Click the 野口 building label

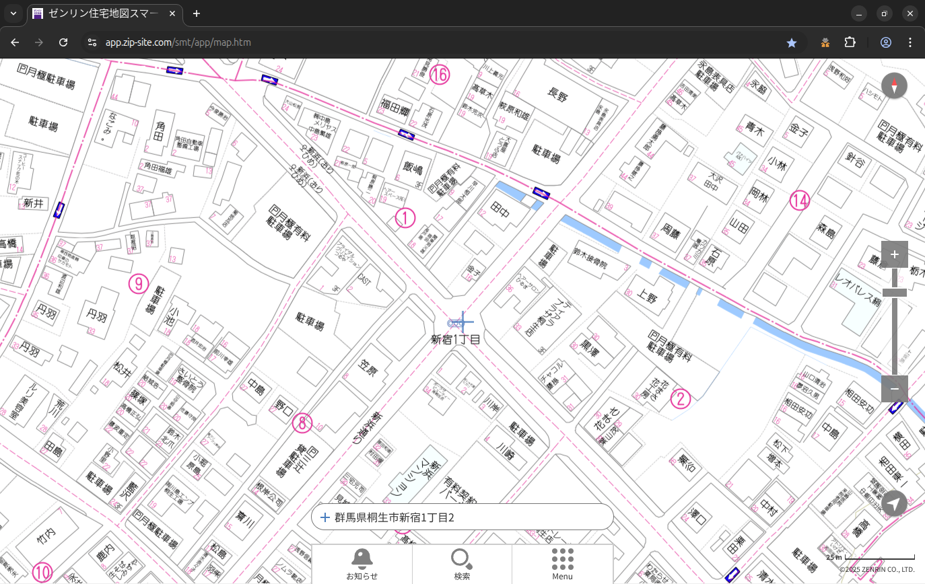click(285, 408)
